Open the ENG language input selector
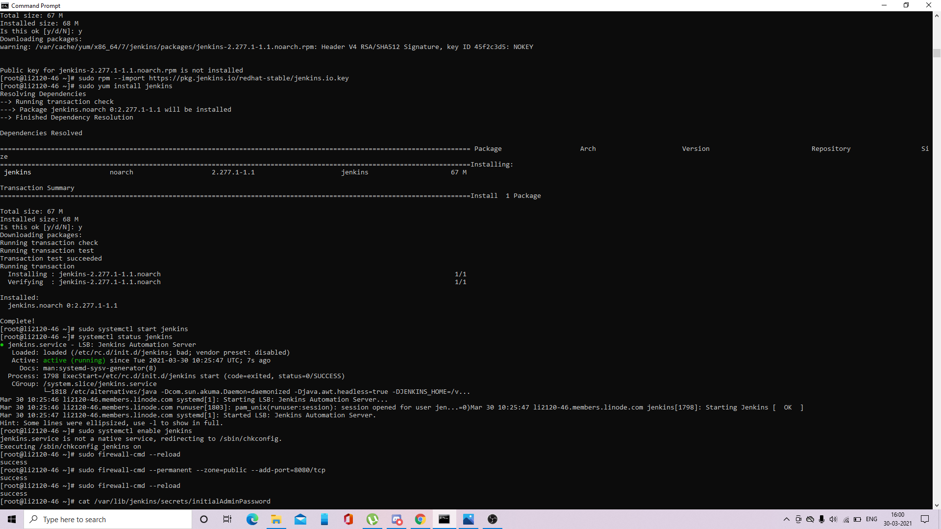Image resolution: width=941 pixels, height=529 pixels. click(x=871, y=519)
